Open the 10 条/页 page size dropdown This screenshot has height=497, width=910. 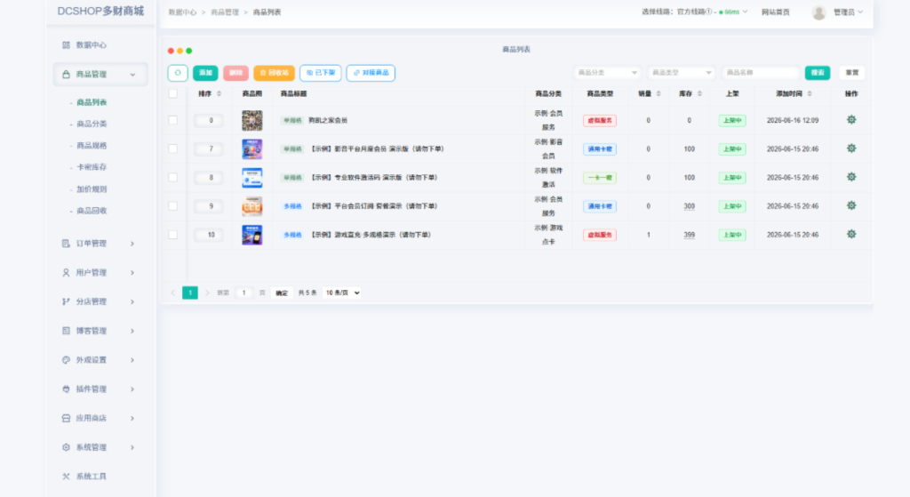click(342, 293)
